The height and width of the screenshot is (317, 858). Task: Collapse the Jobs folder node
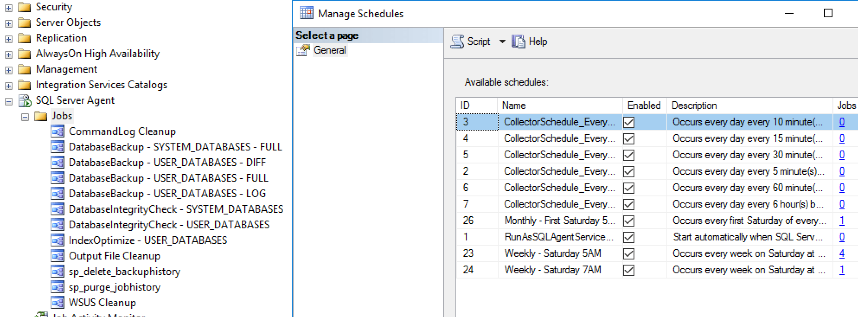pyautogui.click(x=25, y=117)
